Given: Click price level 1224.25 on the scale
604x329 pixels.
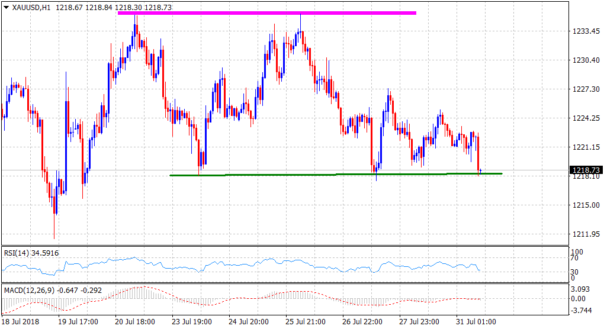Looking at the screenshot, I should (586, 118).
